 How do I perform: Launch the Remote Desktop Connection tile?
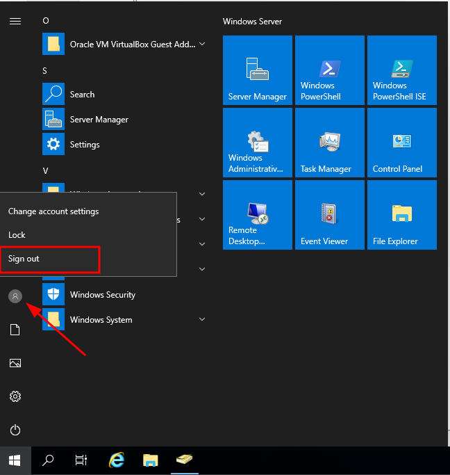258,214
